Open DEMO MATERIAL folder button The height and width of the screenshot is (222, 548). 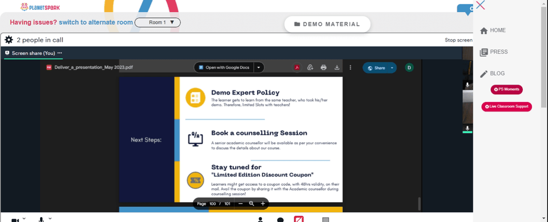click(327, 25)
